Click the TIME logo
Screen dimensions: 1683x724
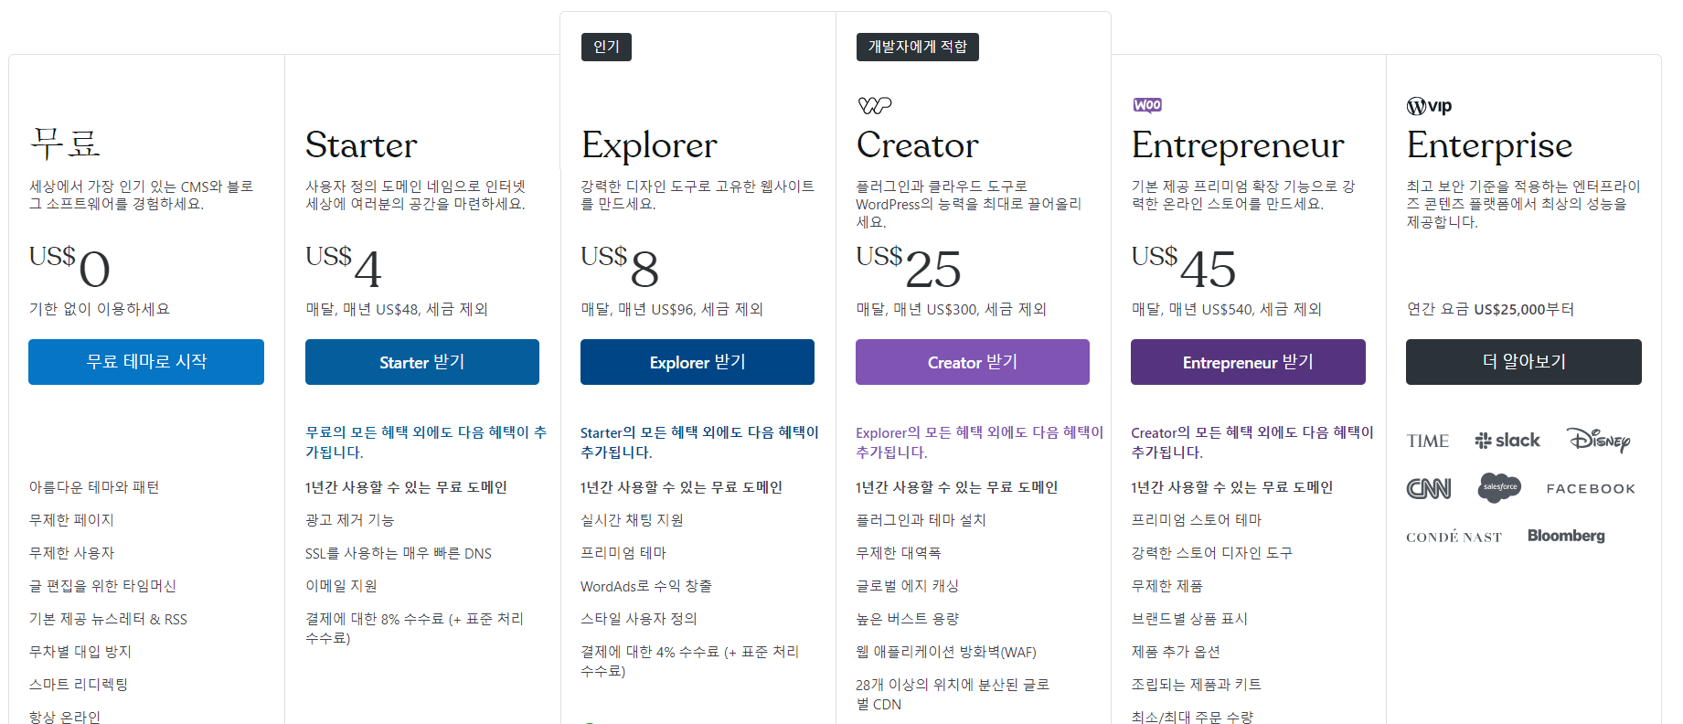[x=1428, y=441]
